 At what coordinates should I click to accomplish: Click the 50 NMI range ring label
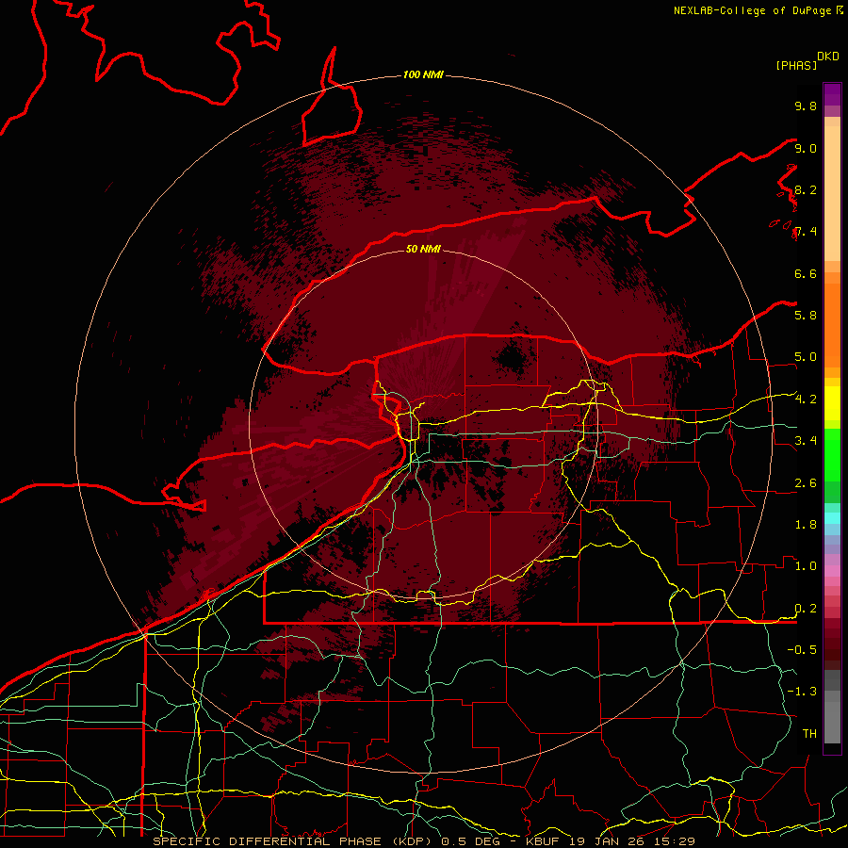[x=423, y=249]
